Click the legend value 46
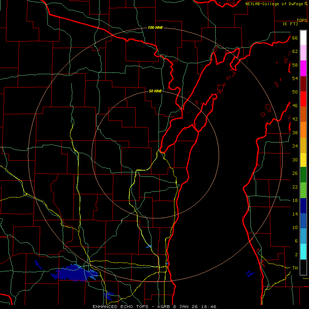The width and height of the screenshot is (309, 309). (x=295, y=106)
